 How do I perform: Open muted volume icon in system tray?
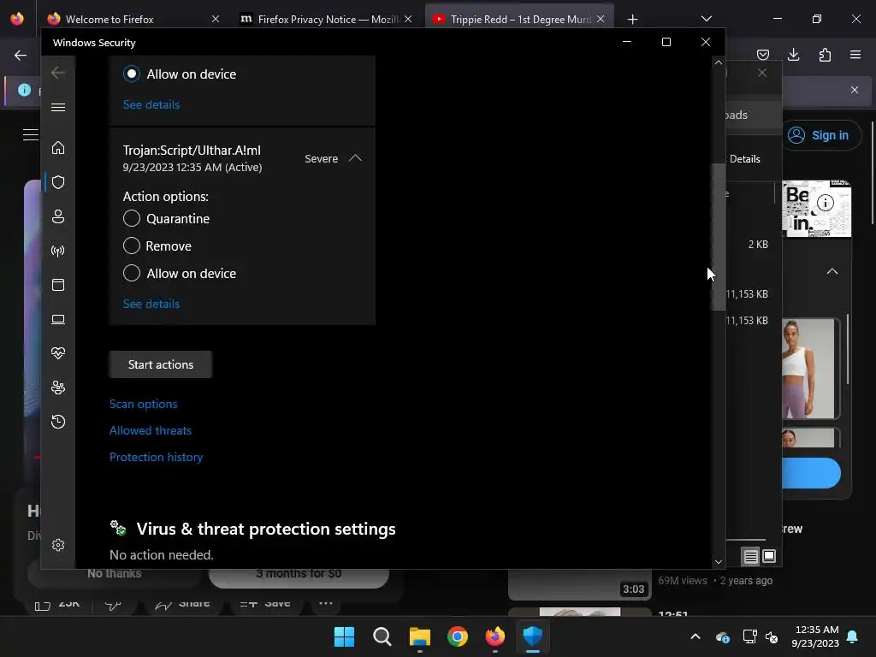772,636
